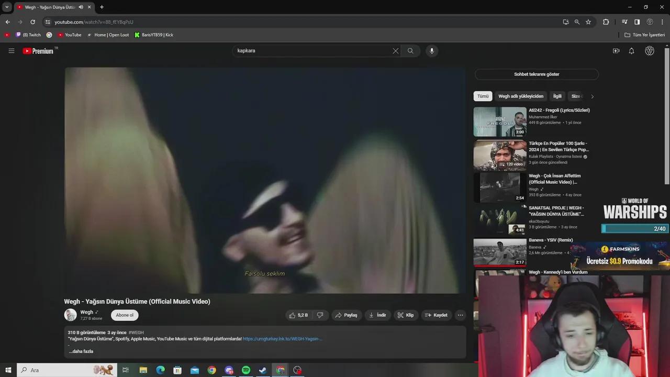This screenshot has height=377, width=670.
Task: Mute the tab via speaker icon
Action: (81, 7)
